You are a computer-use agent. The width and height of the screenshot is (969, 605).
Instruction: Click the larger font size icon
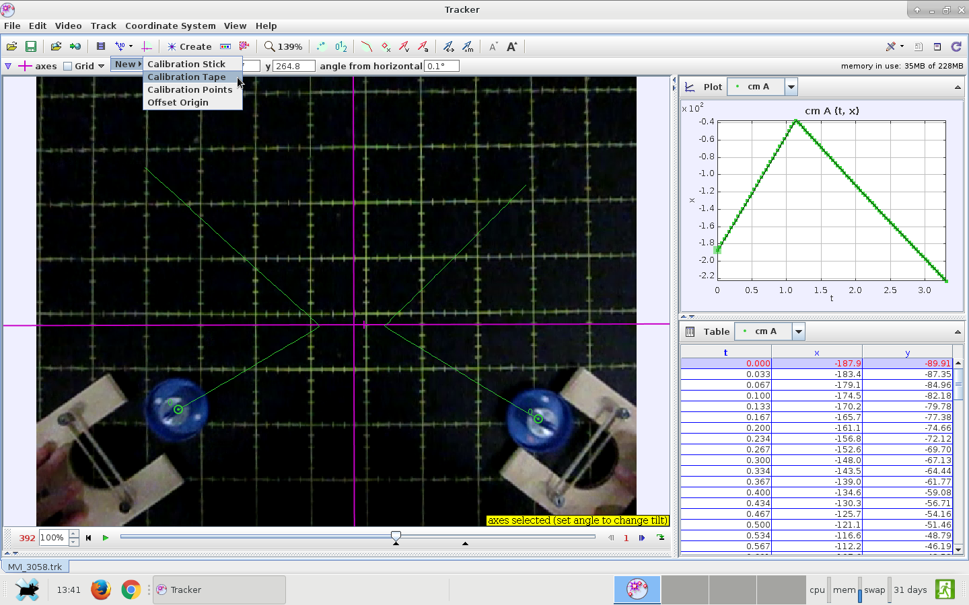pos(512,46)
